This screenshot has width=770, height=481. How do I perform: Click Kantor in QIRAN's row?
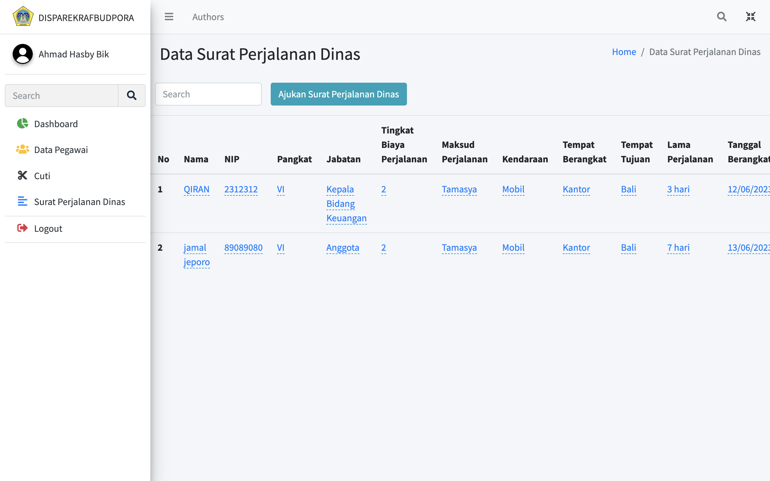tap(576, 189)
